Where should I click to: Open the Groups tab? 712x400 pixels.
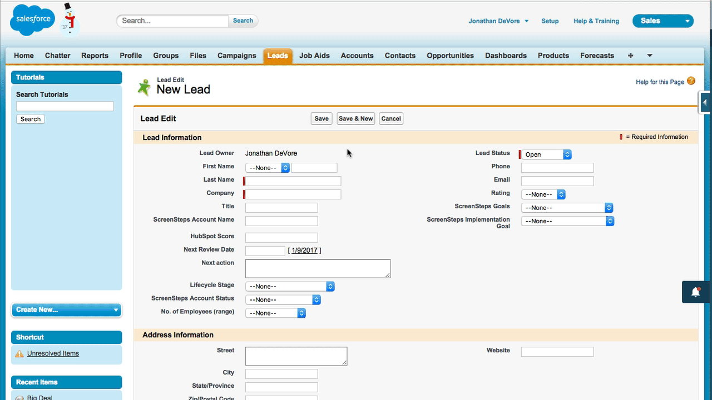(x=166, y=56)
